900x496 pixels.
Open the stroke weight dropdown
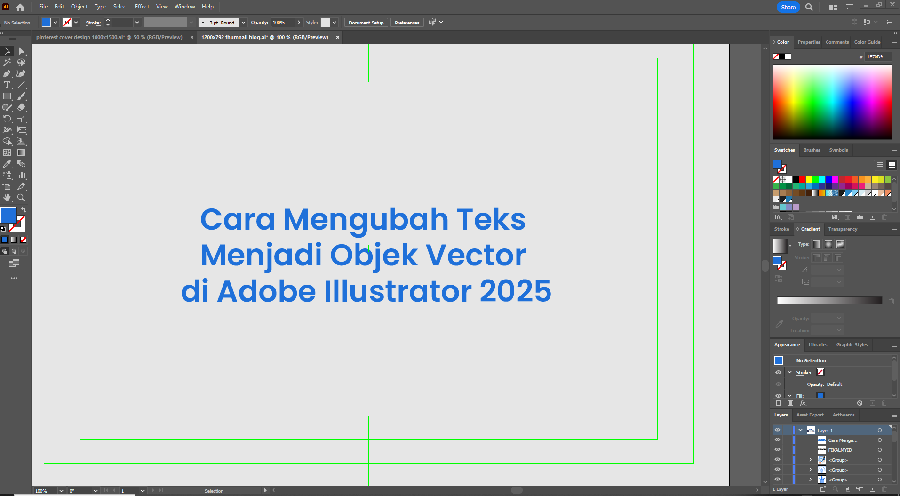point(137,23)
